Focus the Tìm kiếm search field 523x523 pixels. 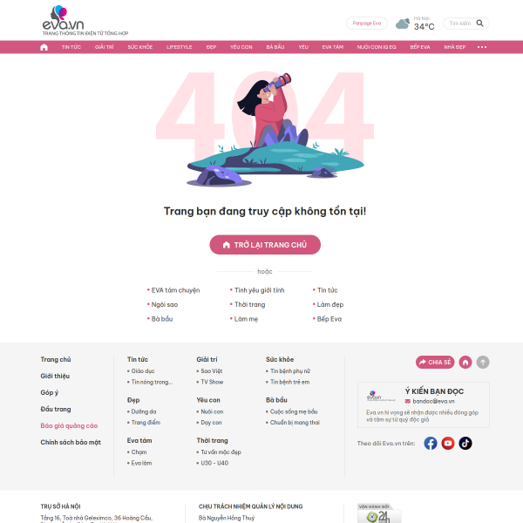click(460, 24)
